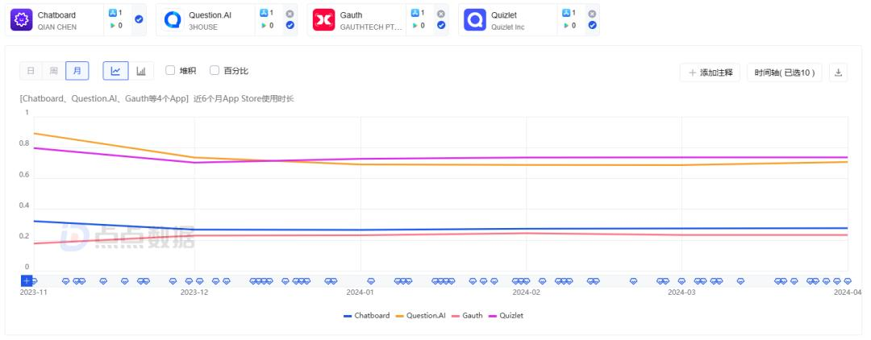Click the blue plus icon on the timeline
This screenshot has width=871, height=340.
coord(26,280)
